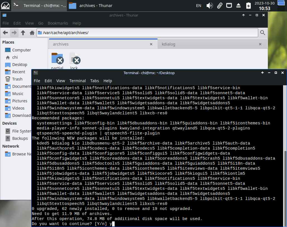287x227 pixels.
Task: Close the archives tab in Thunar
Action: point(151,44)
